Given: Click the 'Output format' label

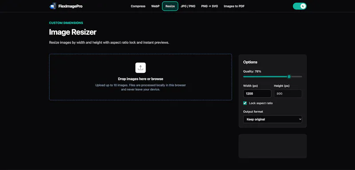Looking at the screenshot, I should 253,111.
